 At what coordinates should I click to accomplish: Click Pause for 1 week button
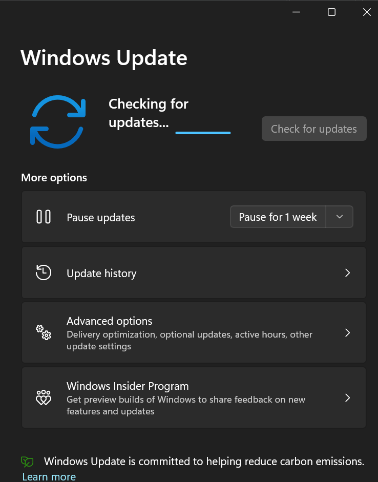pyautogui.click(x=278, y=217)
